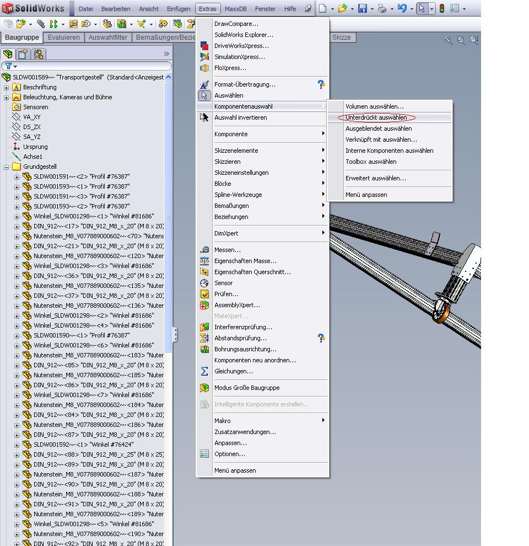Image resolution: width=529 pixels, height=546 pixels.
Task: Click the Save floppy disk icon
Action: click(x=362, y=8)
